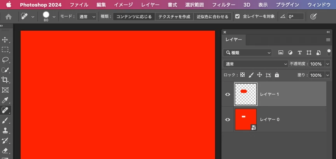The width and height of the screenshot is (336, 159).
Task: Click the 塗り 100% field
Action: [317, 75]
